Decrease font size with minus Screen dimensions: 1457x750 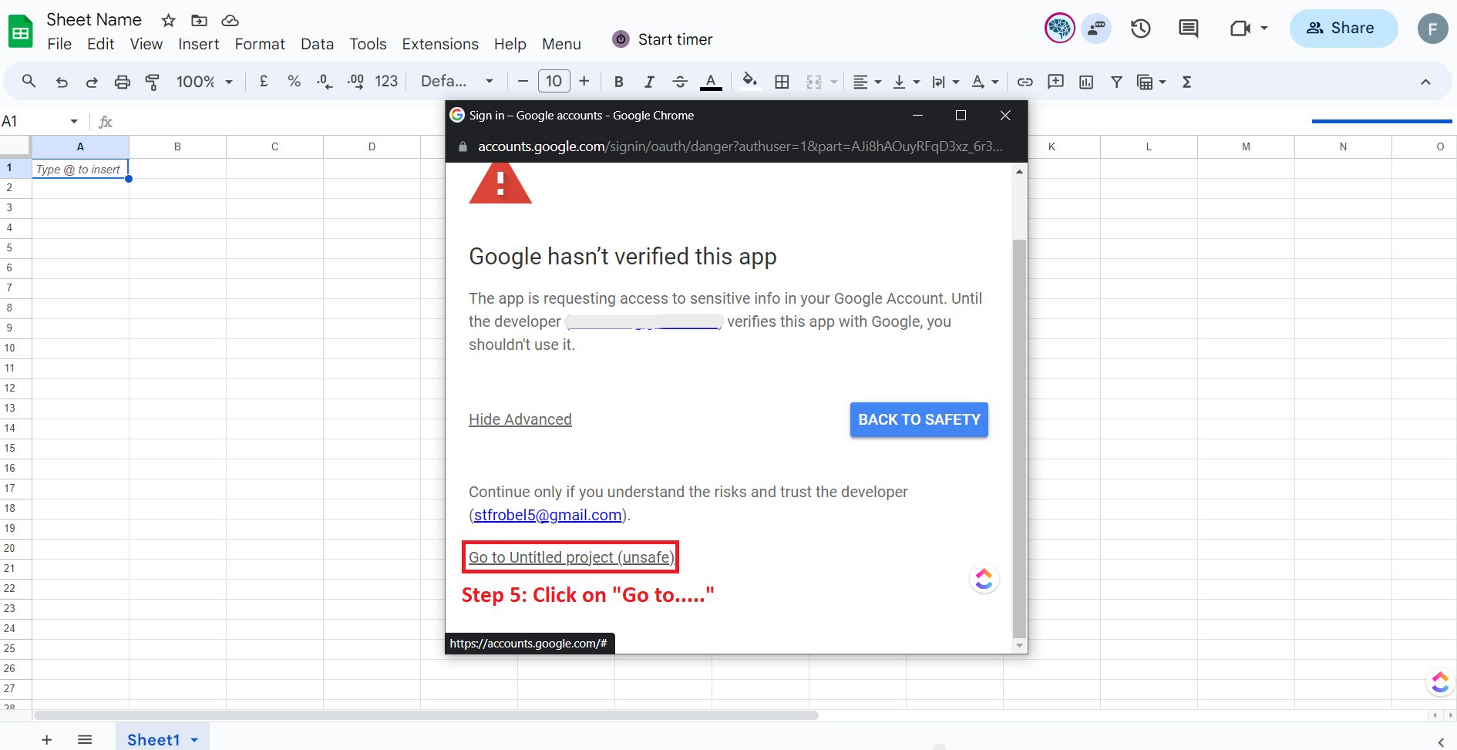pos(523,81)
